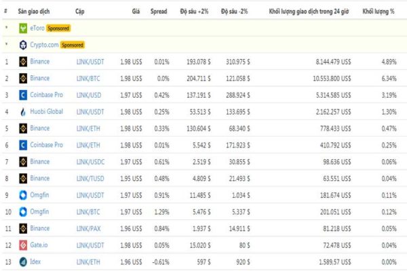Select the 1,95 US$ price cell

coord(131,178)
